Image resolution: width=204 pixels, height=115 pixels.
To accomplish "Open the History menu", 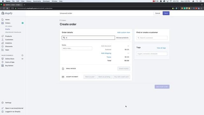I will 29,1.
